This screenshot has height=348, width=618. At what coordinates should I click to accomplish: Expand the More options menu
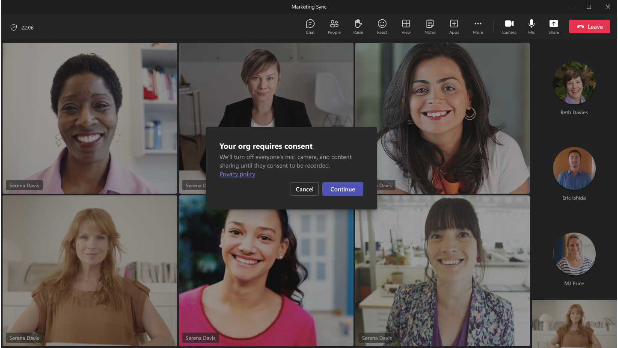coord(478,27)
